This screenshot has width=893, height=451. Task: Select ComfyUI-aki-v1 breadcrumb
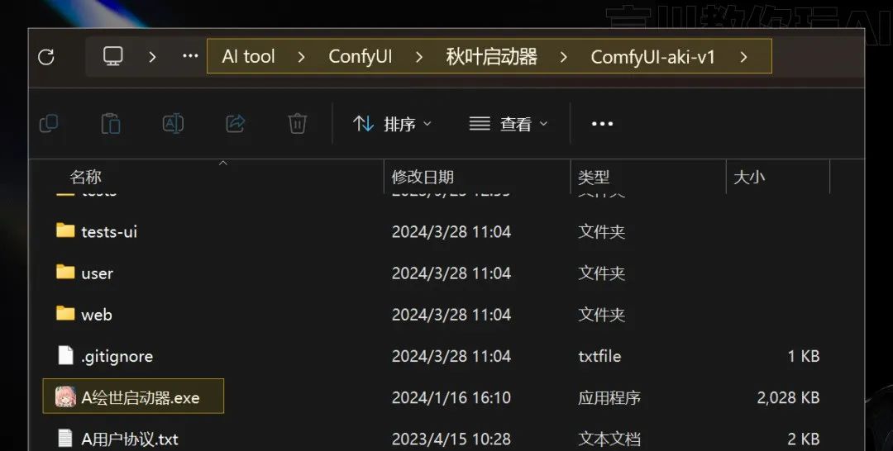coord(652,57)
